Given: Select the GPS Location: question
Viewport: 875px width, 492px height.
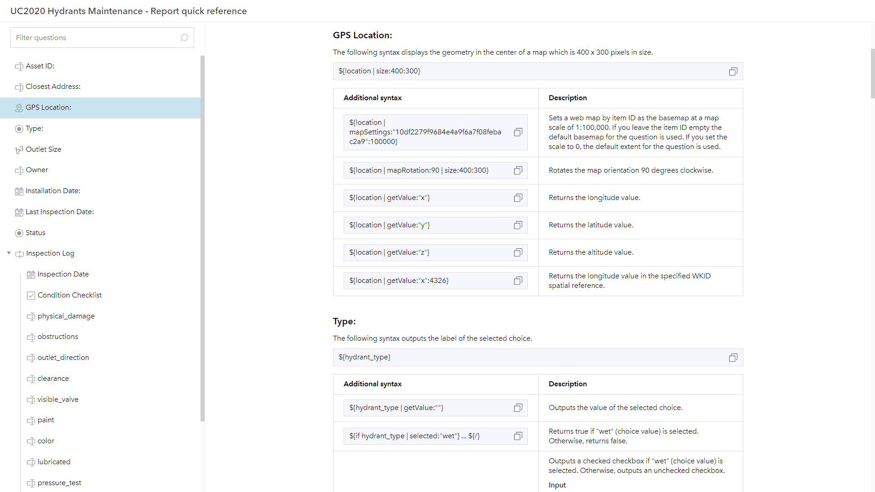Looking at the screenshot, I should [100, 108].
